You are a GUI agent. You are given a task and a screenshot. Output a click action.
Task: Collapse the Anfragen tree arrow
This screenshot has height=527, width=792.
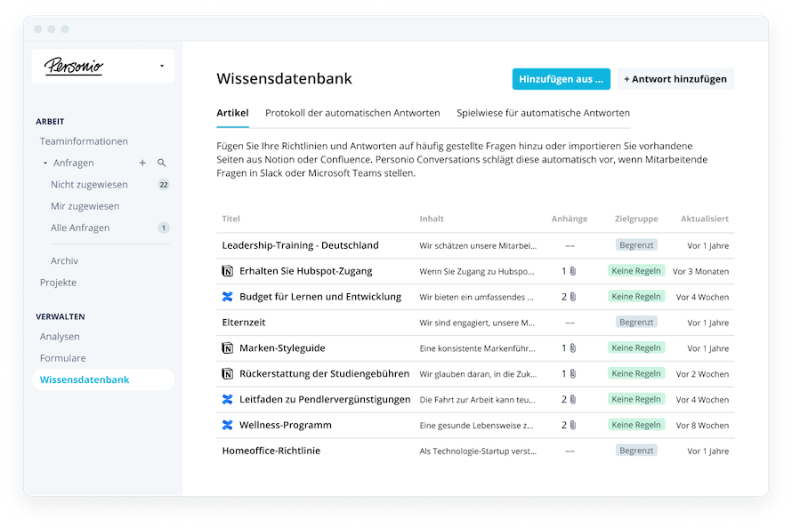point(45,163)
